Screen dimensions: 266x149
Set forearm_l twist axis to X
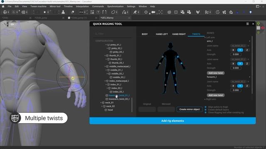pos(233,86)
